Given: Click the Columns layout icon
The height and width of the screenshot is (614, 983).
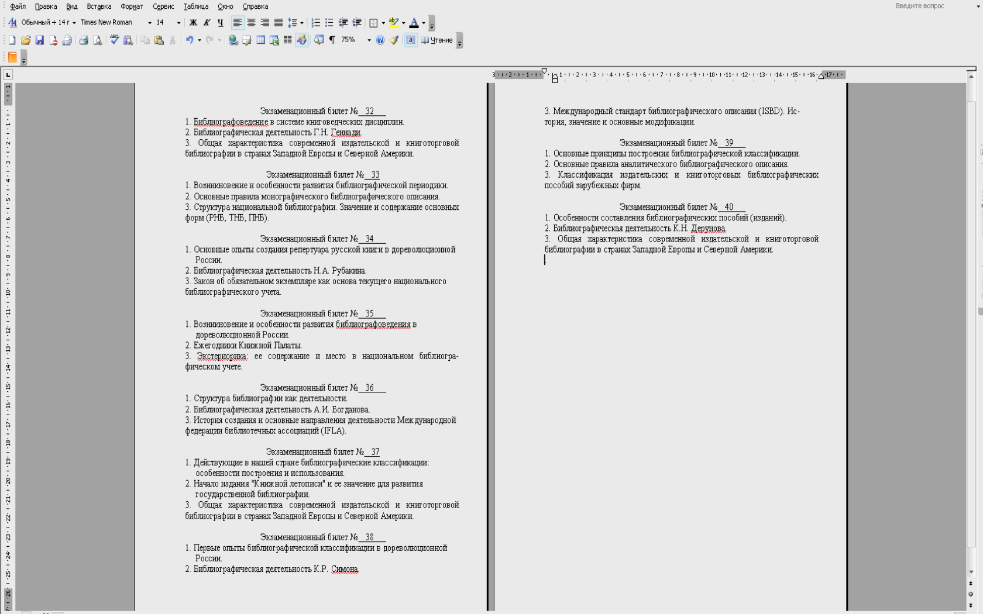Looking at the screenshot, I should point(288,40).
